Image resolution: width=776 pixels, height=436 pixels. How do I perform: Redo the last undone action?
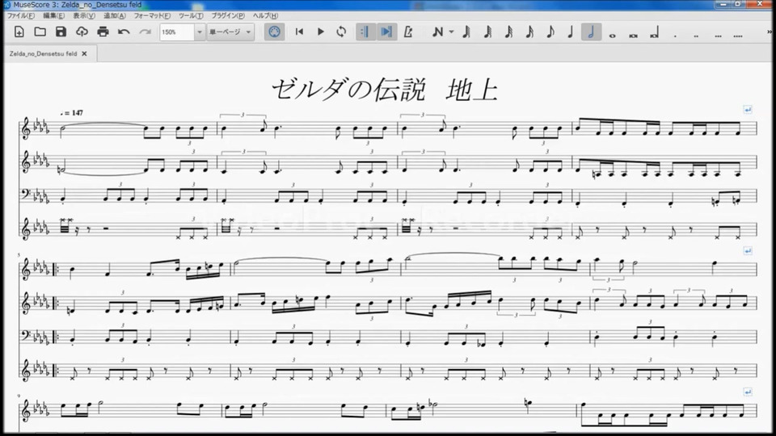coord(145,32)
